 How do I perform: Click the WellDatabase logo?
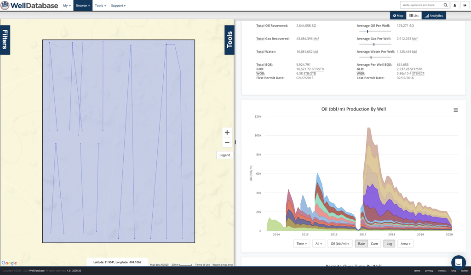pyautogui.click(x=29, y=6)
